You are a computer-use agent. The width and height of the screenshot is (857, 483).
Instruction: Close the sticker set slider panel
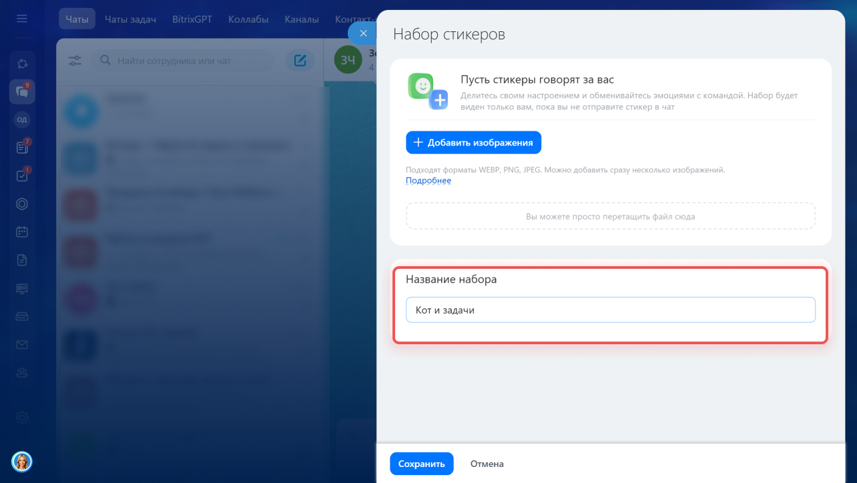pyautogui.click(x=363, y=33)
